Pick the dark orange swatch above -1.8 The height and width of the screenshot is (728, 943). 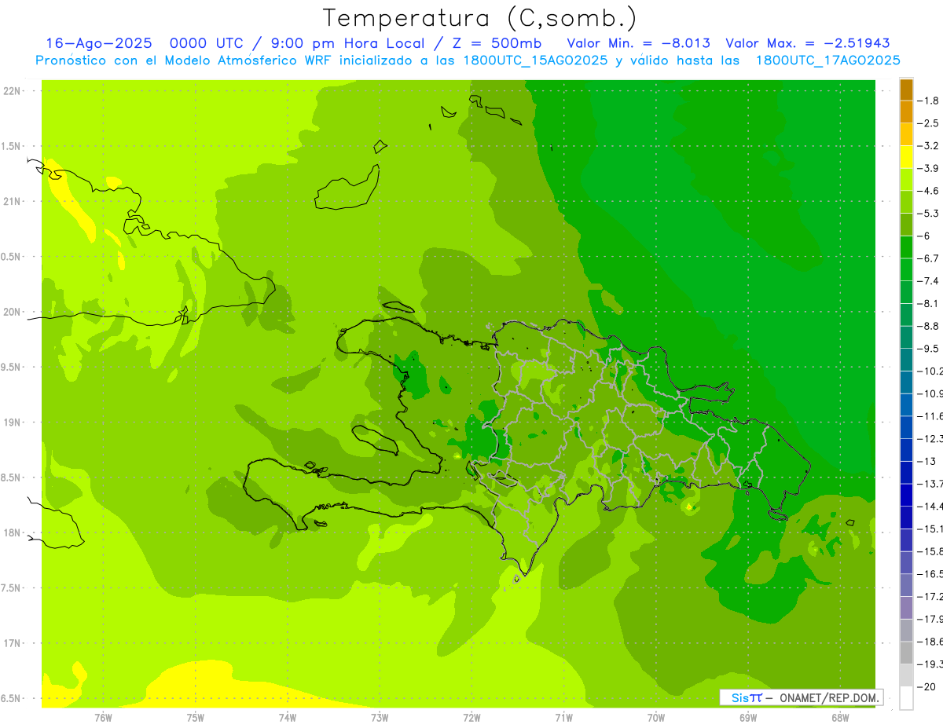coord(906,90)
